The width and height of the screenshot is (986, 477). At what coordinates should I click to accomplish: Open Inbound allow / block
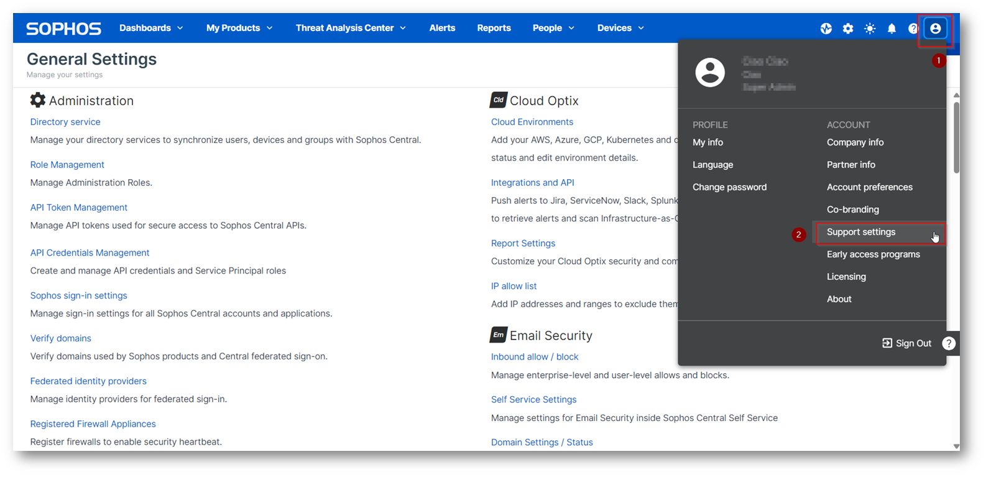(535, 357)
